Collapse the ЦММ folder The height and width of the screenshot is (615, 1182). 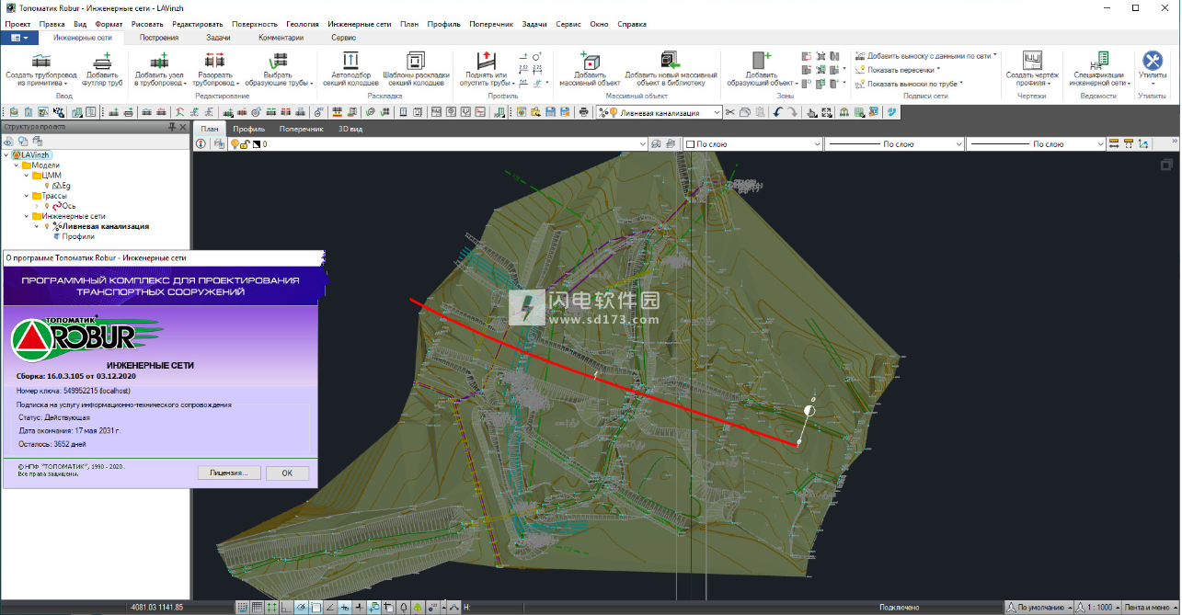point(27,175)
